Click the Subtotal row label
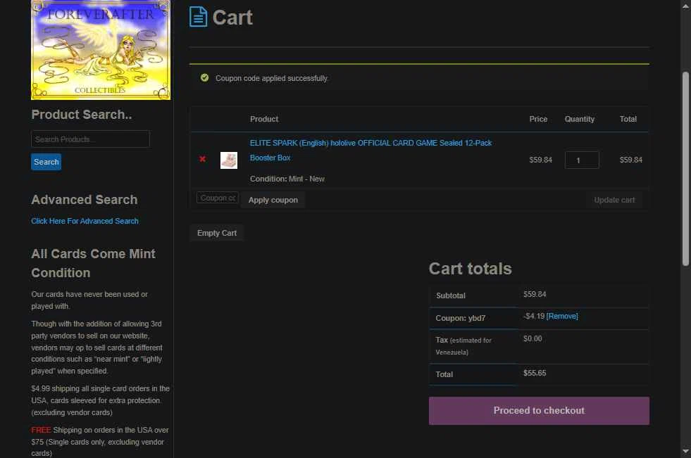Viewport: 691px width, 458px height. [x=450, y=295]
